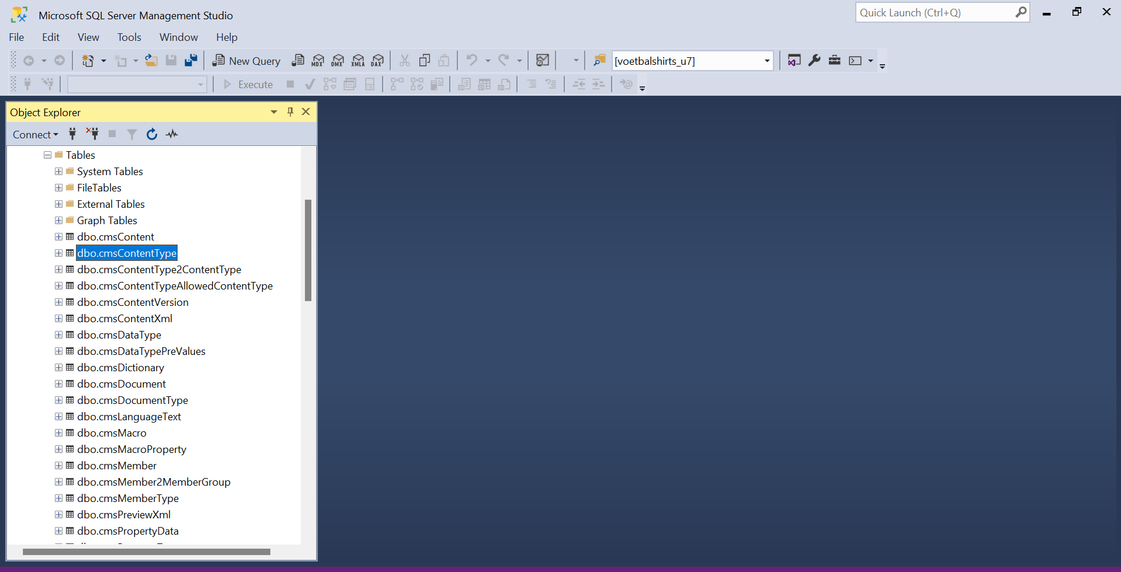The width and height of the screenshot is (1121, 572).
Task: Click the Quick Launch magnifier icon
Action: 1021,12
